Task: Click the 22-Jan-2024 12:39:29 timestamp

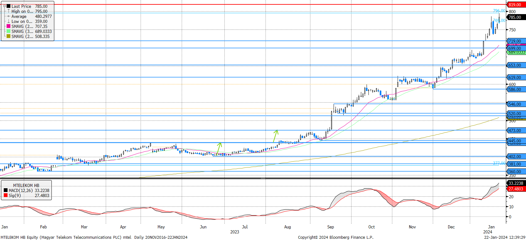Action: 505,237
